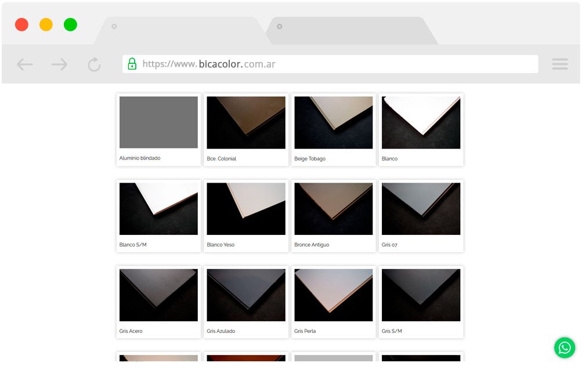Open the browser hamburger menu
This screenshot has width=582, height=370.
(560, 64)
